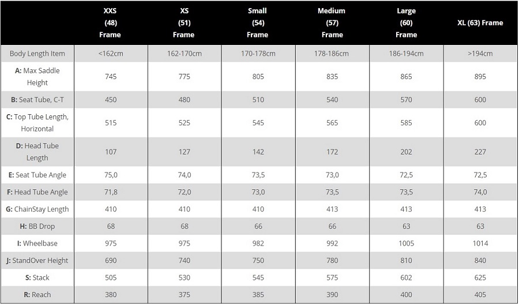Click the R: Reach row label
The height and width of the screenshot is (304, 519).
point(37,295)
